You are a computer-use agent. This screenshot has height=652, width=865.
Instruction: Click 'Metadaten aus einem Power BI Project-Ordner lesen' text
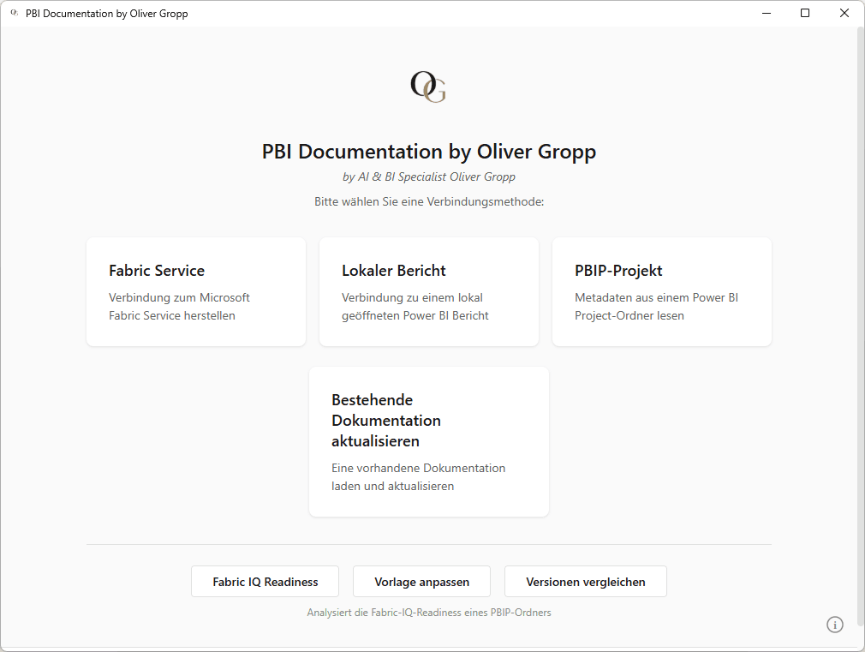(x=657, y=307)
